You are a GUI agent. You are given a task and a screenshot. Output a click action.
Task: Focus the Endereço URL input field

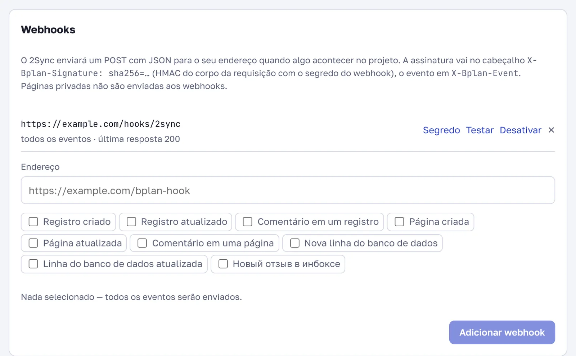tap(288, 190)
